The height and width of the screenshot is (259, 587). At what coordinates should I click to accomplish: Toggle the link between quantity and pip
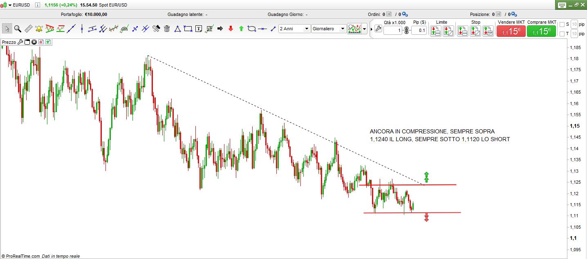click(406, 30)
